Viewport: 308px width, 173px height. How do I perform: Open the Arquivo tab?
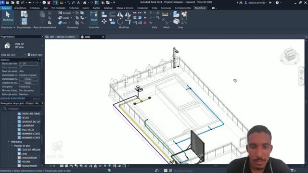6,8
